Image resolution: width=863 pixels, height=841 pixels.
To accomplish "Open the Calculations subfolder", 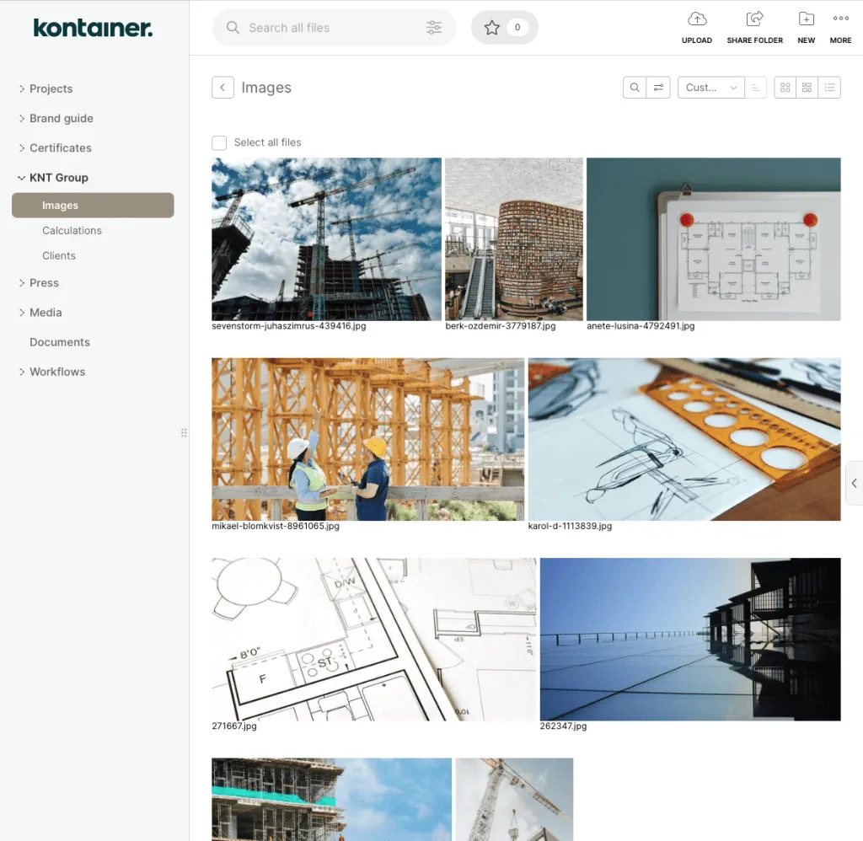I will click(x=72, y=231).
